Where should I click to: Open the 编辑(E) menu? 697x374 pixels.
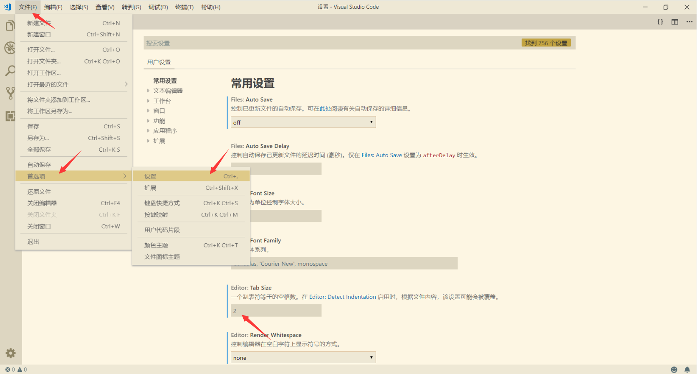point(53,7)
